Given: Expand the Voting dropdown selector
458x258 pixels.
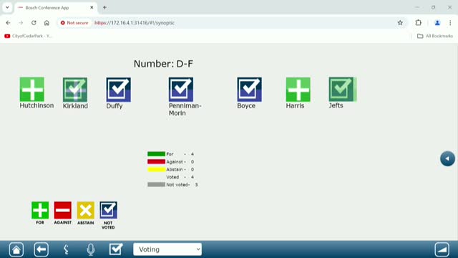Looking at the screenshot, I should [x=167, y=249].
